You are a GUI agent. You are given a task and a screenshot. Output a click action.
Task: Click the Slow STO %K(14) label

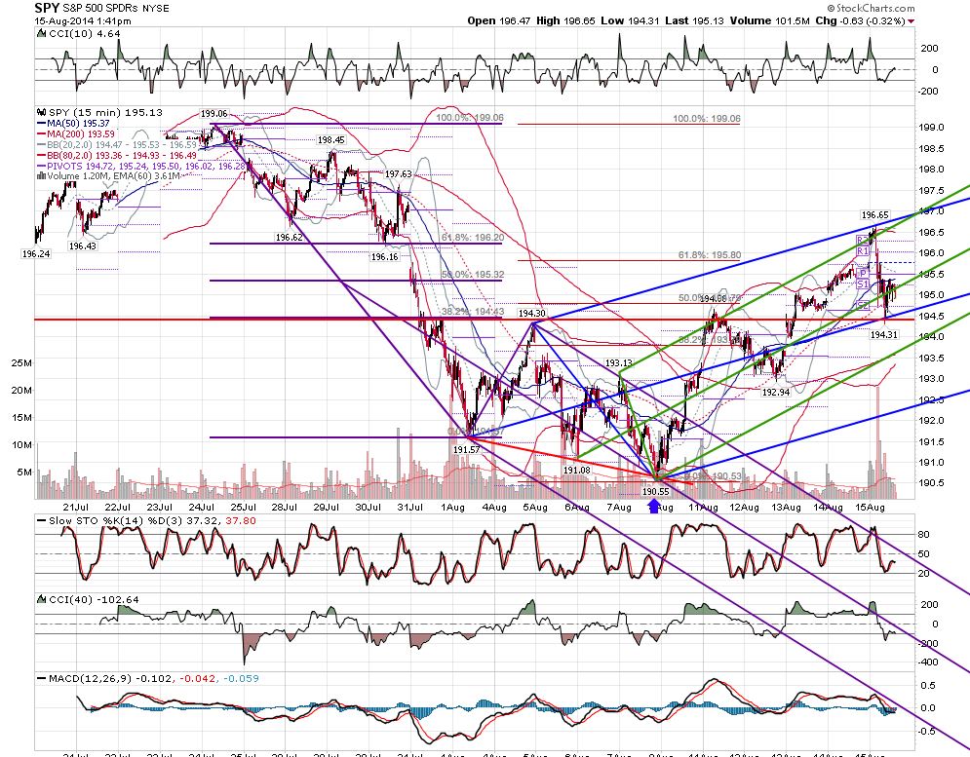click(94, 521)
